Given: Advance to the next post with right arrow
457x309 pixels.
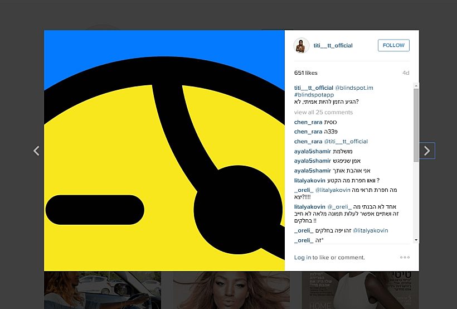Looking at the screenshot, I should coord(426,151).
